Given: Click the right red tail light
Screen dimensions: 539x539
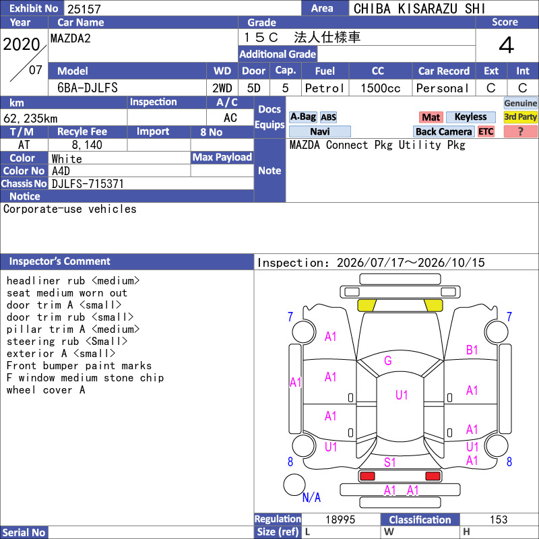Looking at the screenshot, I should pyautogui.click(x=433, y=476).
